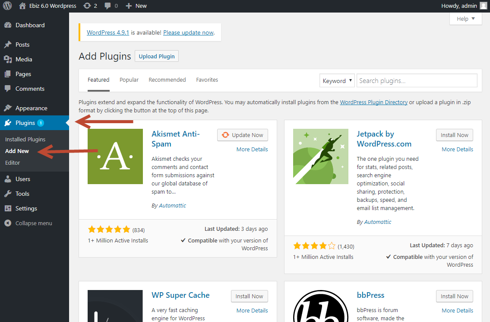The width and height of the screenshot is (490, 322).
Task: Click the Dashboard gauge icon
Action: [8, 25]
